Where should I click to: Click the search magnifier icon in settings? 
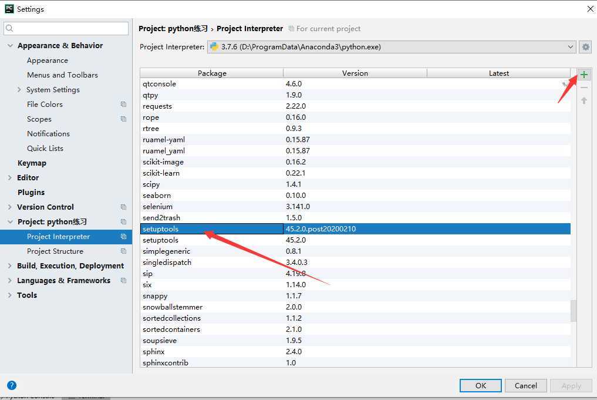click(x=10, y=28)
